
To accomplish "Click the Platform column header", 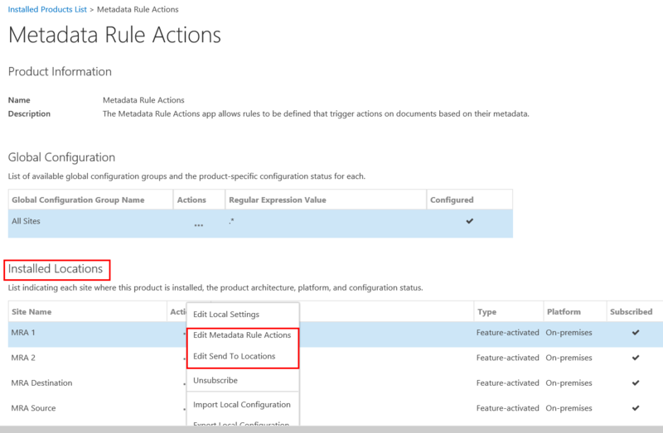I will (x=564, y=312).
